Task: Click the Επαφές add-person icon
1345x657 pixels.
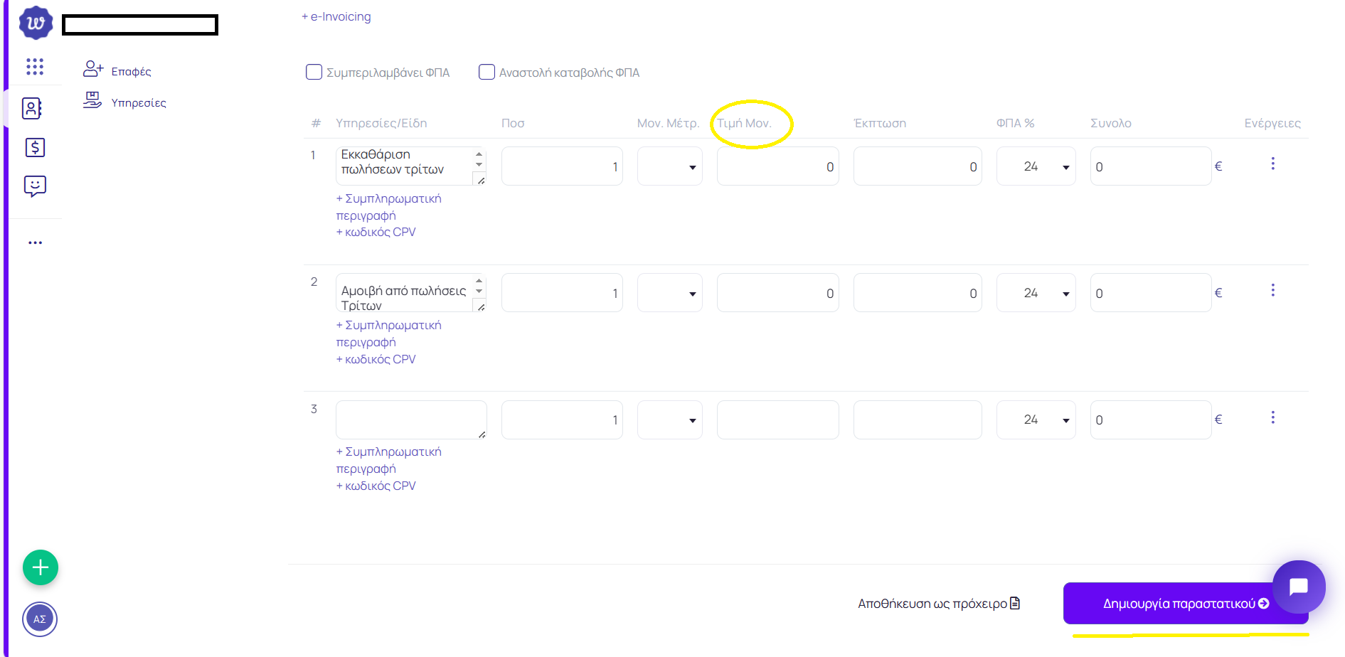Action: coord(93,69)
